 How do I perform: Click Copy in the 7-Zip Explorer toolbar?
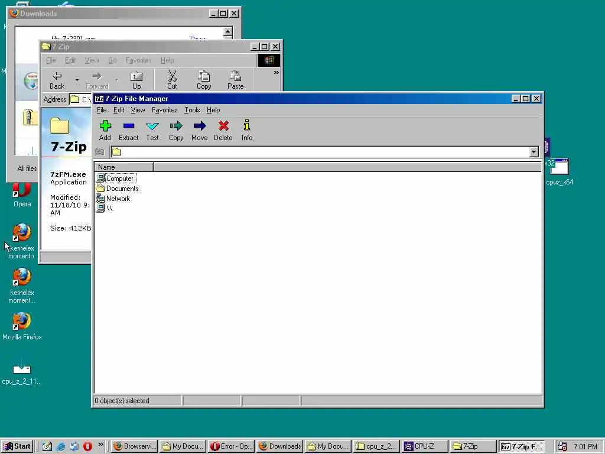coord(204,80)
